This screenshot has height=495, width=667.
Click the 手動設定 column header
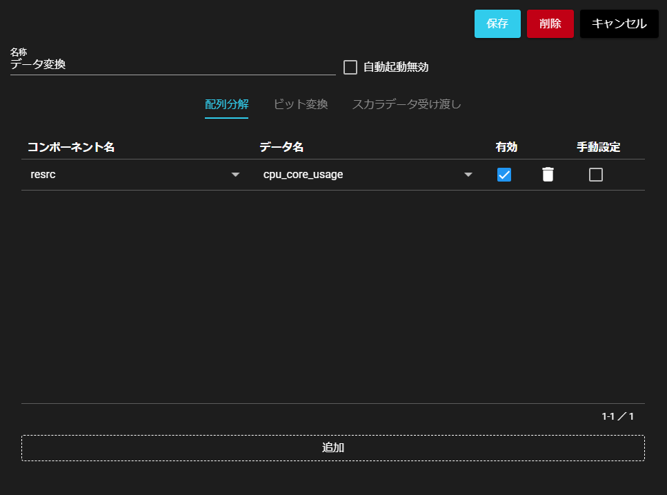[598, 147]
